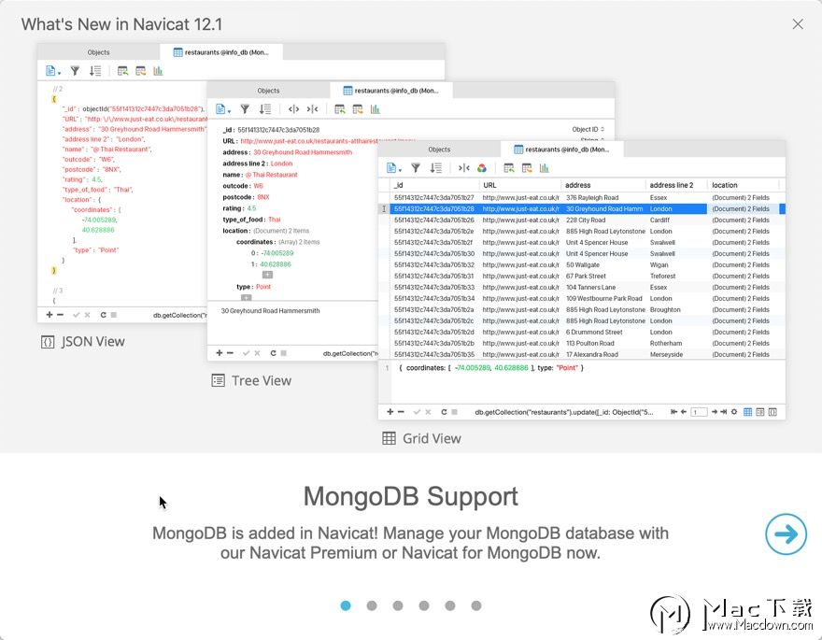Select the first page indicator dot
The width and height of the screenshot is (822, 640).
pyautogui.click(x=346, y=605)
